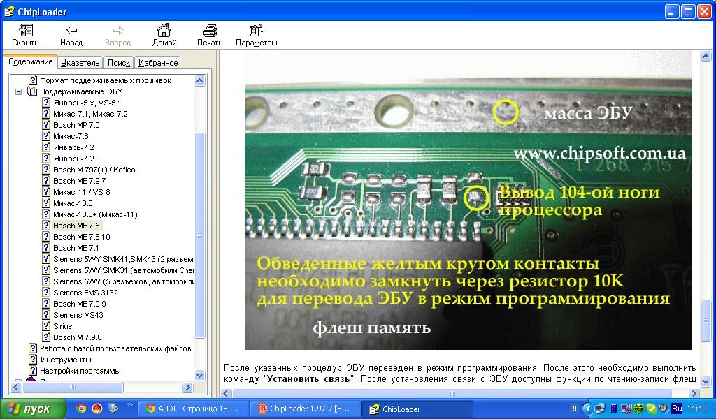
Task: Click the active ChipLoader help taskbar button
Action: pyautogui.click(x=417, y=409)
